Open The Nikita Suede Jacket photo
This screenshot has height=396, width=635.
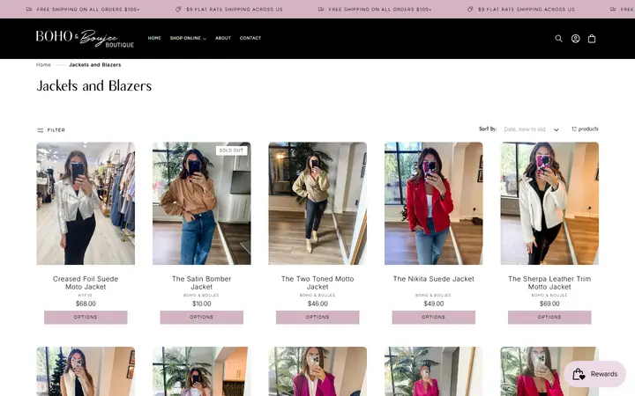[433, 203]
